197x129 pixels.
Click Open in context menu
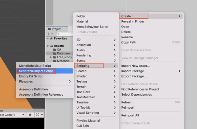(x=151, y=27)
